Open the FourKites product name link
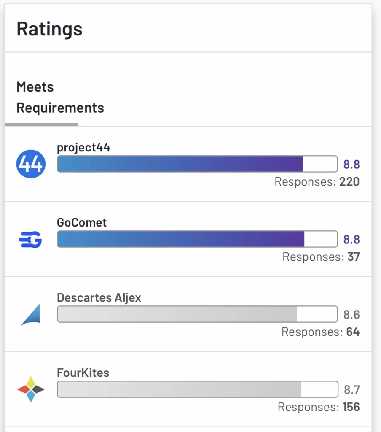Image resolution: width=381 pixels, height=432 pixels. [83, 373]
